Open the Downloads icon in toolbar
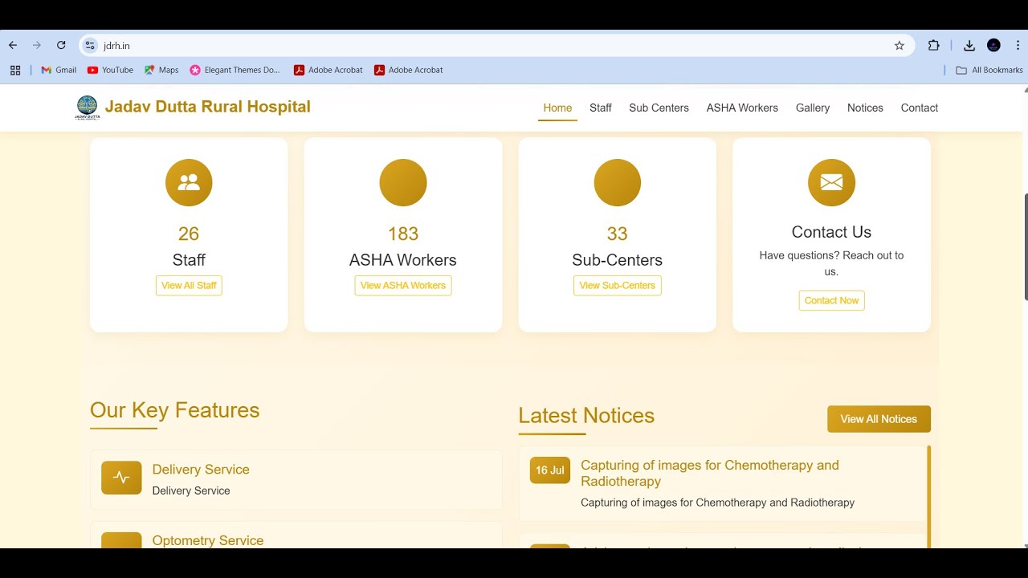Screen dimensions: 1028x578 [x=969, y=46]
